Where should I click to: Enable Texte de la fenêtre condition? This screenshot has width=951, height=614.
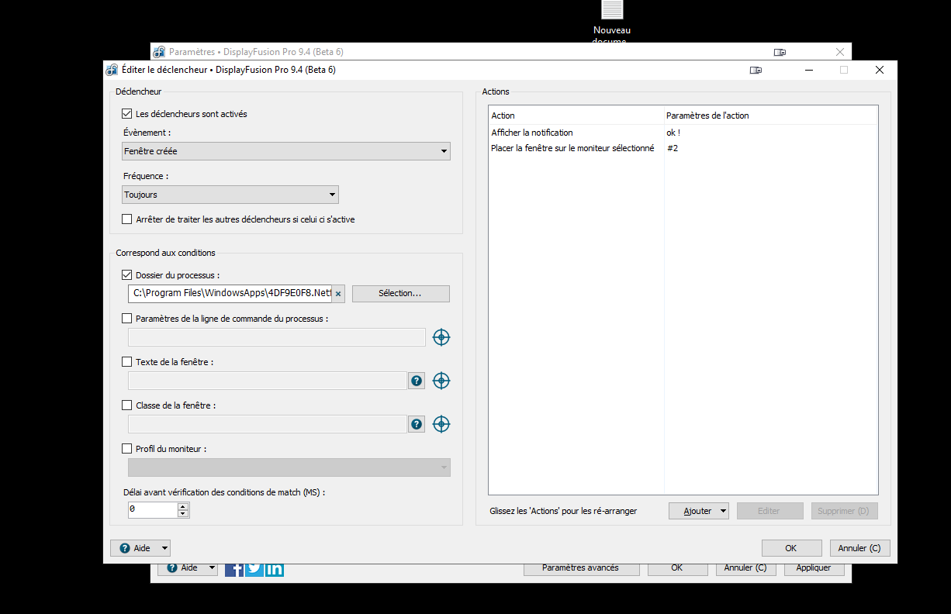tap(127, 362)
